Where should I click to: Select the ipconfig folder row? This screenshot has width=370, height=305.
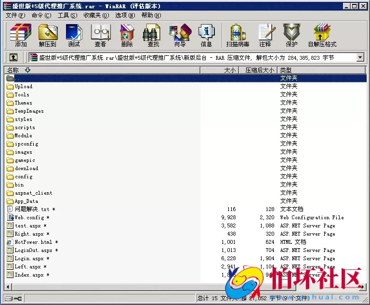[185, 144]
